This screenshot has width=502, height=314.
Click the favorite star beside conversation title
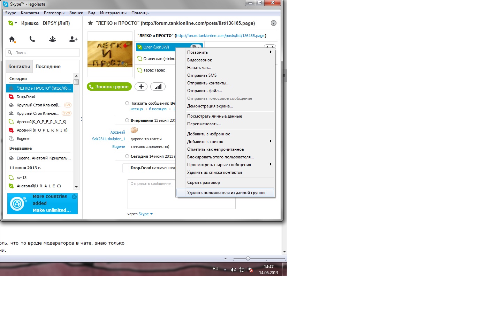(x=90, y=23)
